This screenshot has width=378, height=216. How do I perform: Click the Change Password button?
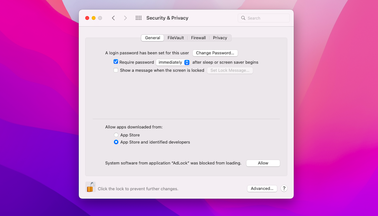pyautogui.click(x=215, y=53)
